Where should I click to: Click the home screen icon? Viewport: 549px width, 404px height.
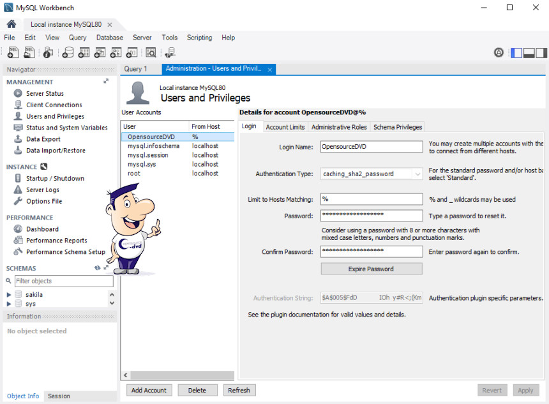[11, 24]
